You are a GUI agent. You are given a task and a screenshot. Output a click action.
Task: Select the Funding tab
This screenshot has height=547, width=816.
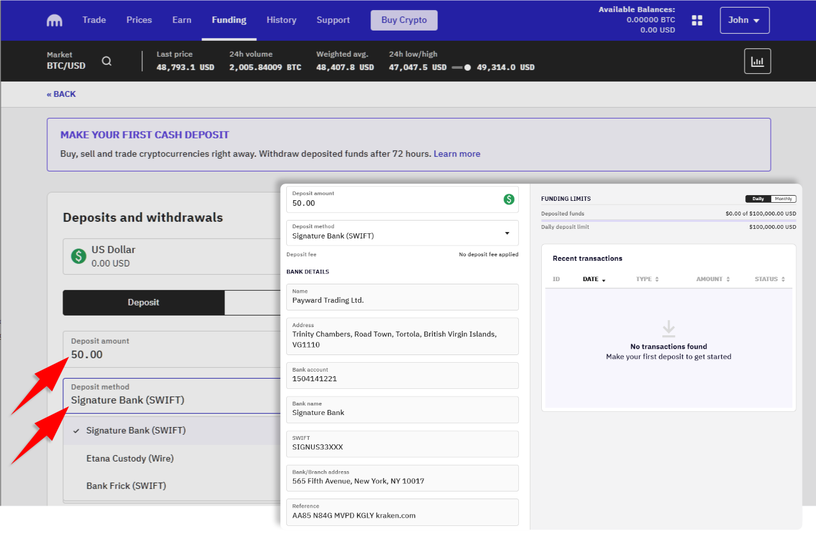[x=229, y=20]
